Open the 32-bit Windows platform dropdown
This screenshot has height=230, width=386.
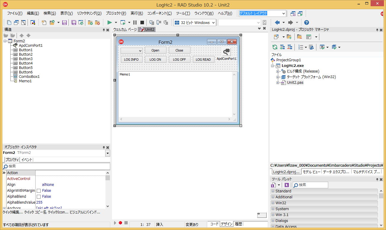pyautogui.click(x=213, y=22)
